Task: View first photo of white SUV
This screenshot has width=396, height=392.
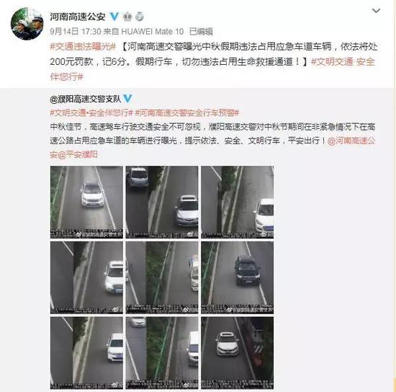Action: (x=86, y=202)
